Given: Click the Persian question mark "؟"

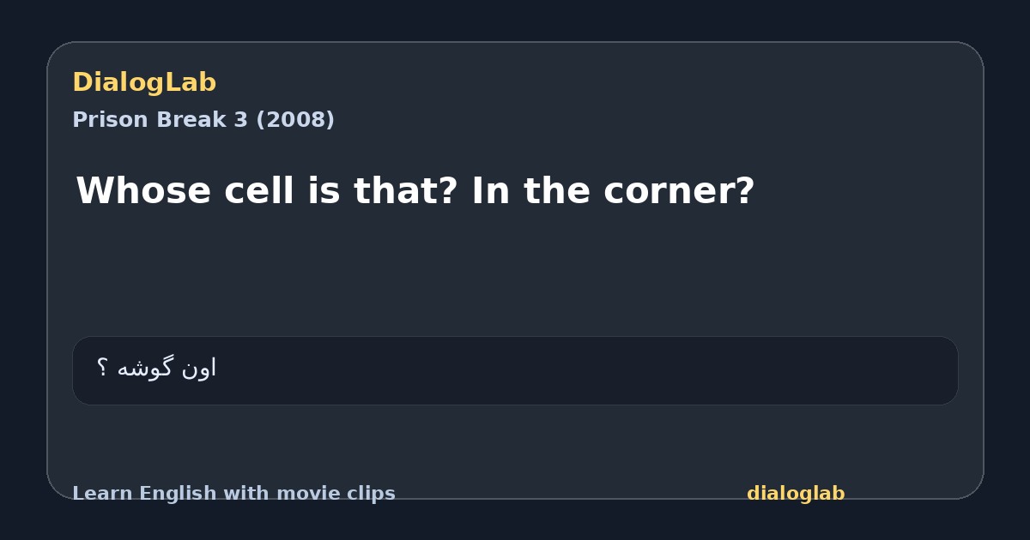Looking at the screenshot, I should pyautogui.click(x=102, y=368).
